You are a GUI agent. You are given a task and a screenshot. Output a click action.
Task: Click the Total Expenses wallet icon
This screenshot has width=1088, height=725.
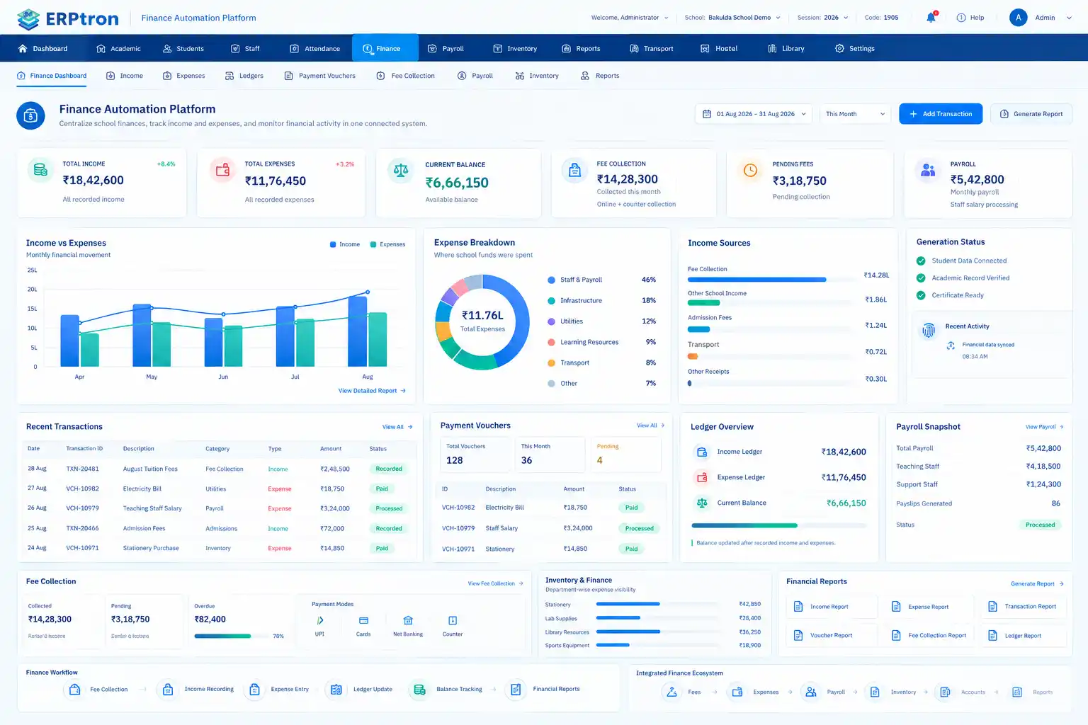coord(222,170)
